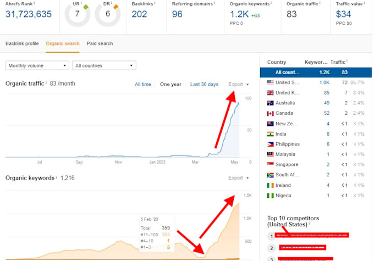The height and width of the screenshot is (261, 374).
Task: Select the All countries table row
Action: point(316,72)
